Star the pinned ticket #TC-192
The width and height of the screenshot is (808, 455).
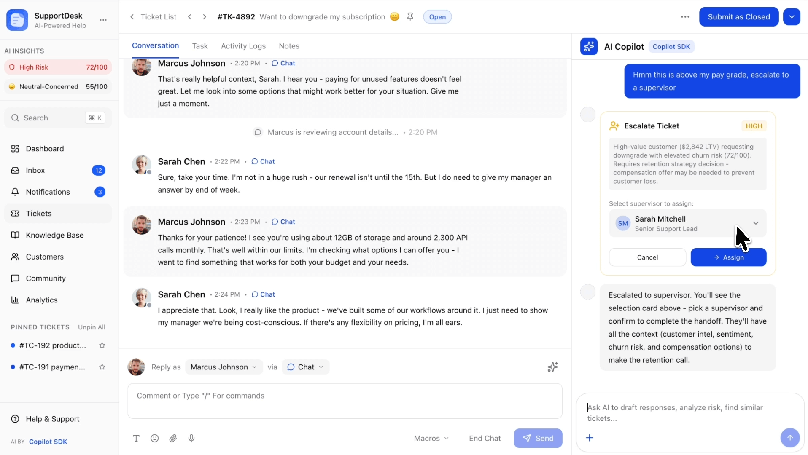(102, 345)
